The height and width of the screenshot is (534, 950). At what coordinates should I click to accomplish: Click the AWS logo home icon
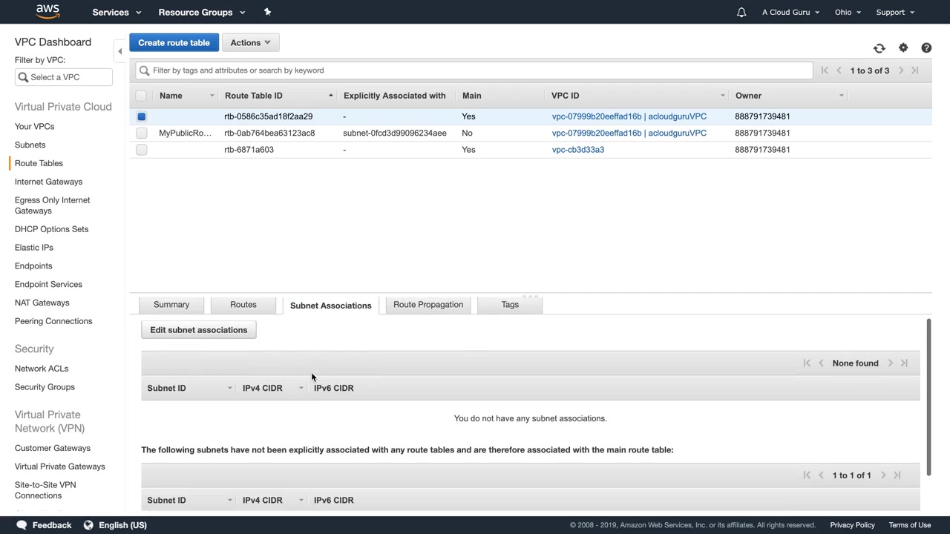click(x=47, y=12)
